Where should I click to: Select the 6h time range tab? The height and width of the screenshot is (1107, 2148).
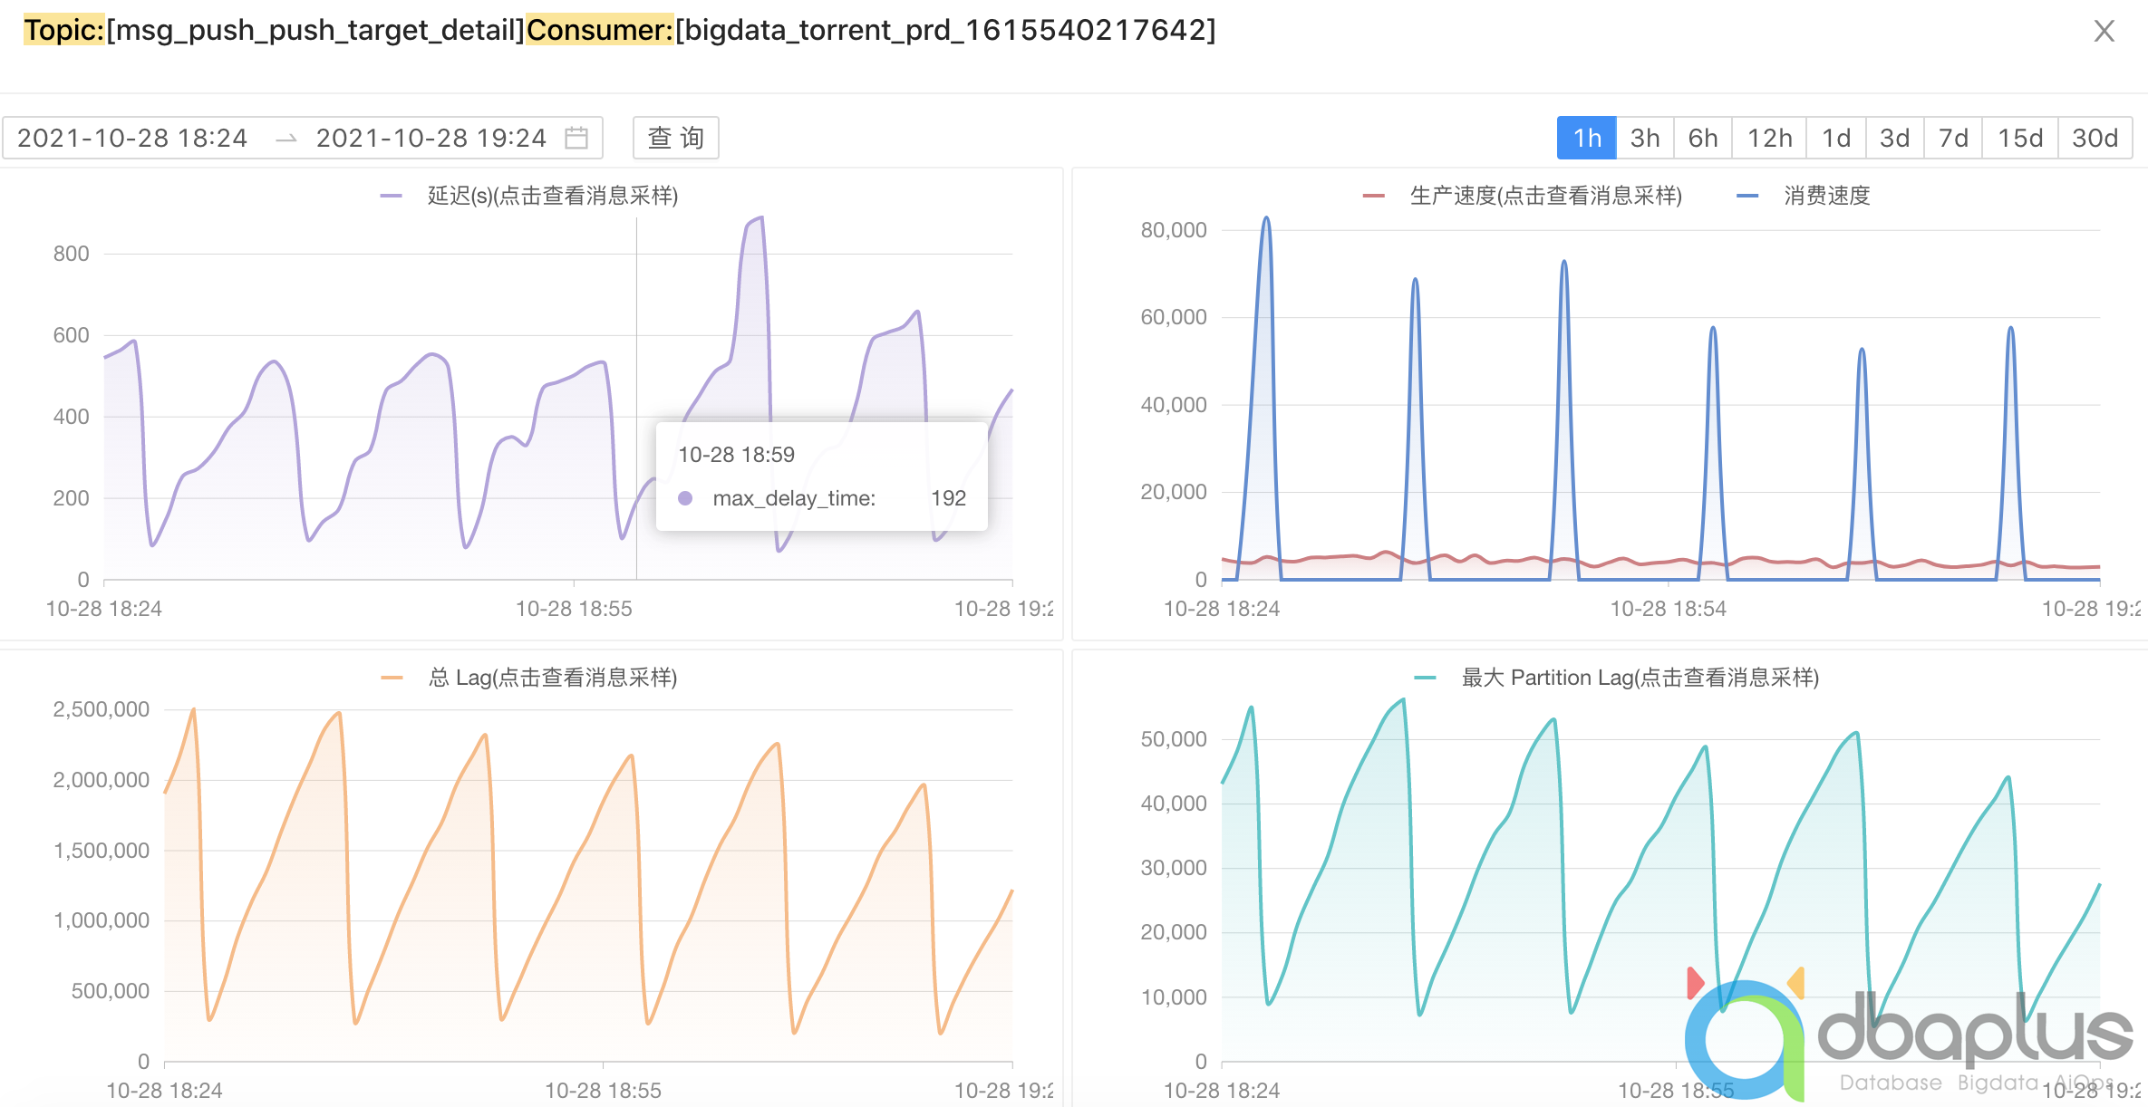(x=1703, y=138)
